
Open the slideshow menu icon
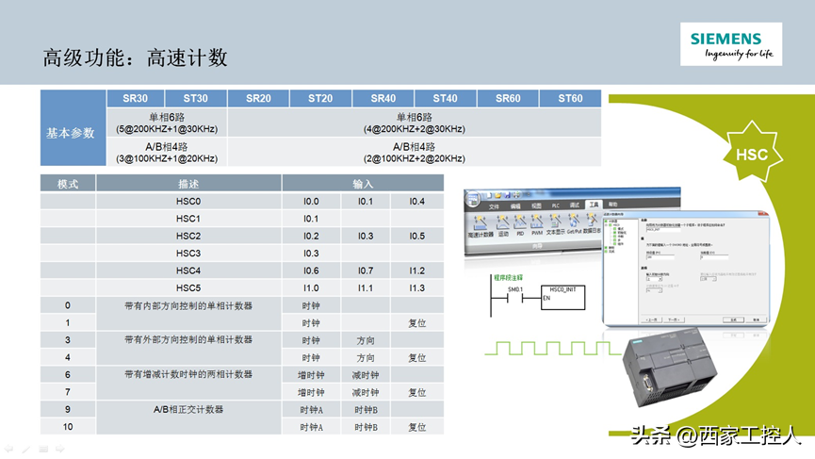point(44,449)
